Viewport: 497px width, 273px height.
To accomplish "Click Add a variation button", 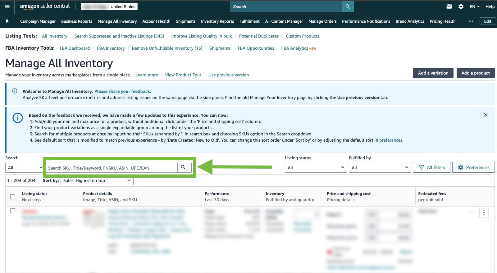I will click(x=433, y=73).
